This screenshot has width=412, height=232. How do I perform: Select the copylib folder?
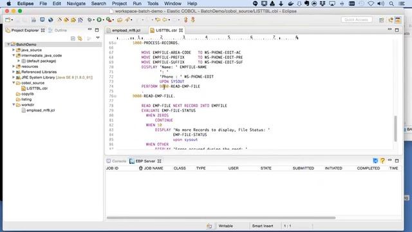pos(27,94)
